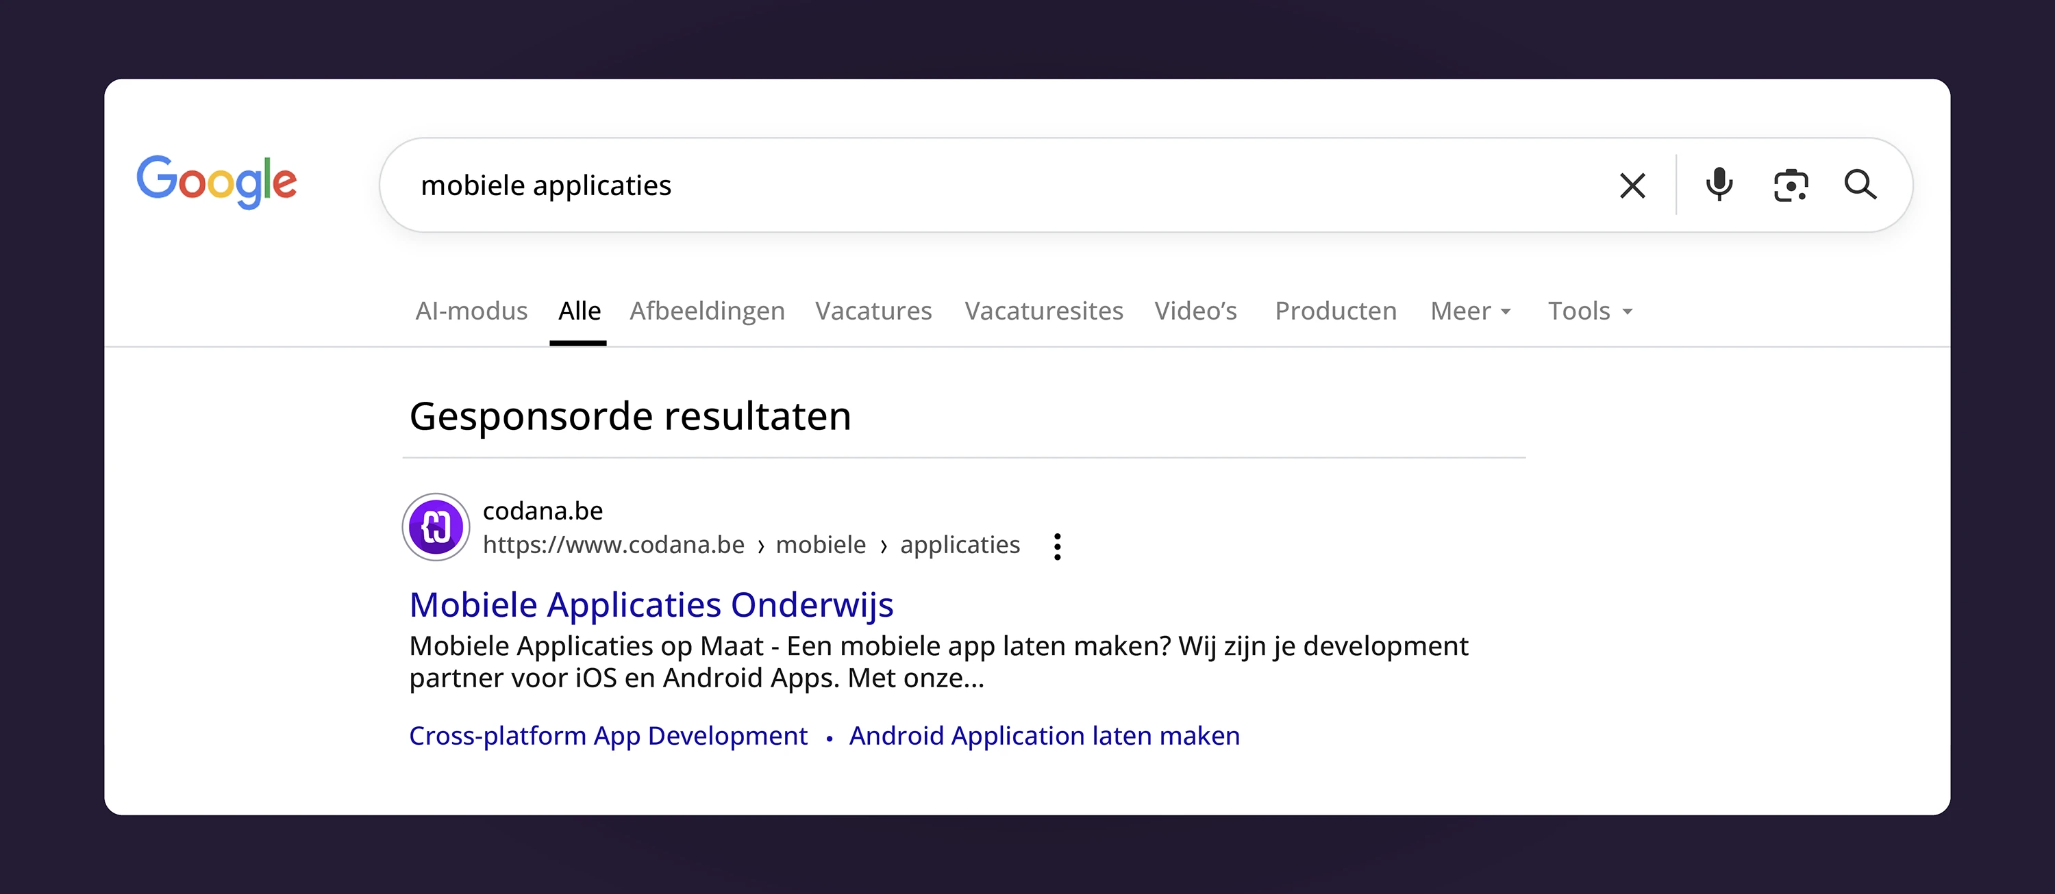The height and width of the screenshot is (894, 2055).
Task: Open the three-dot ad options menu
Action: (1057, 547)
